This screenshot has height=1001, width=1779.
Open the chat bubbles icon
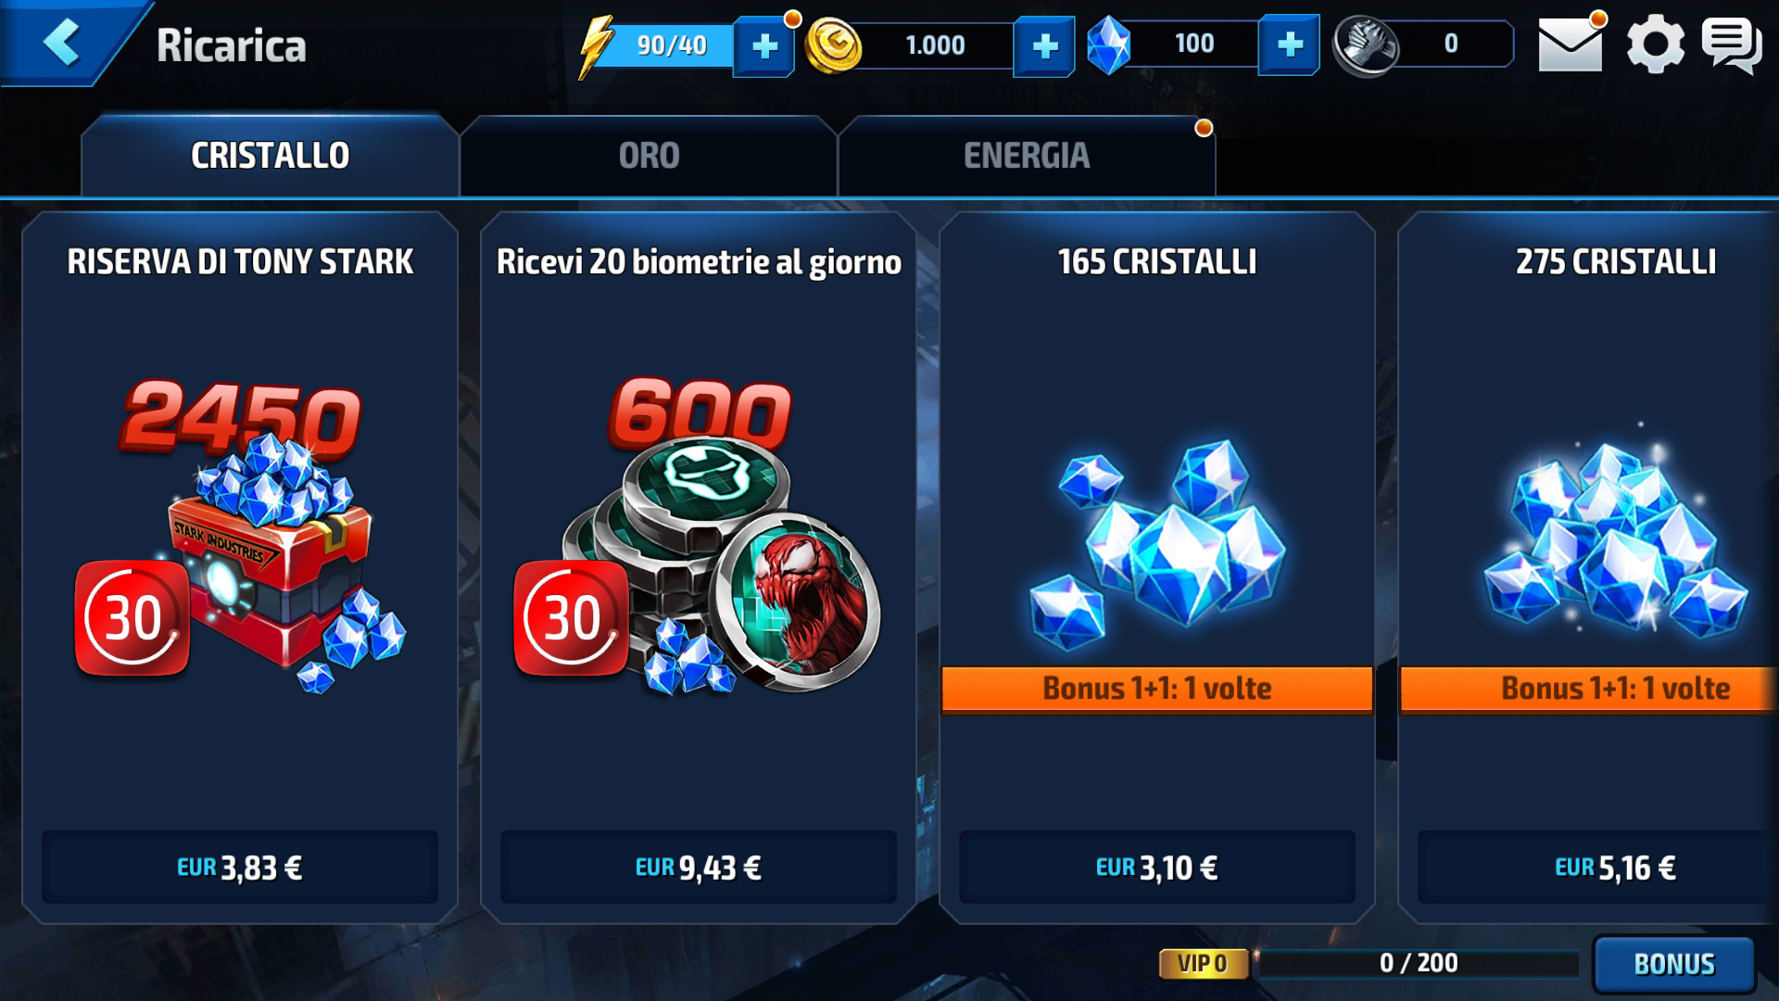(x=1731, y=44)
